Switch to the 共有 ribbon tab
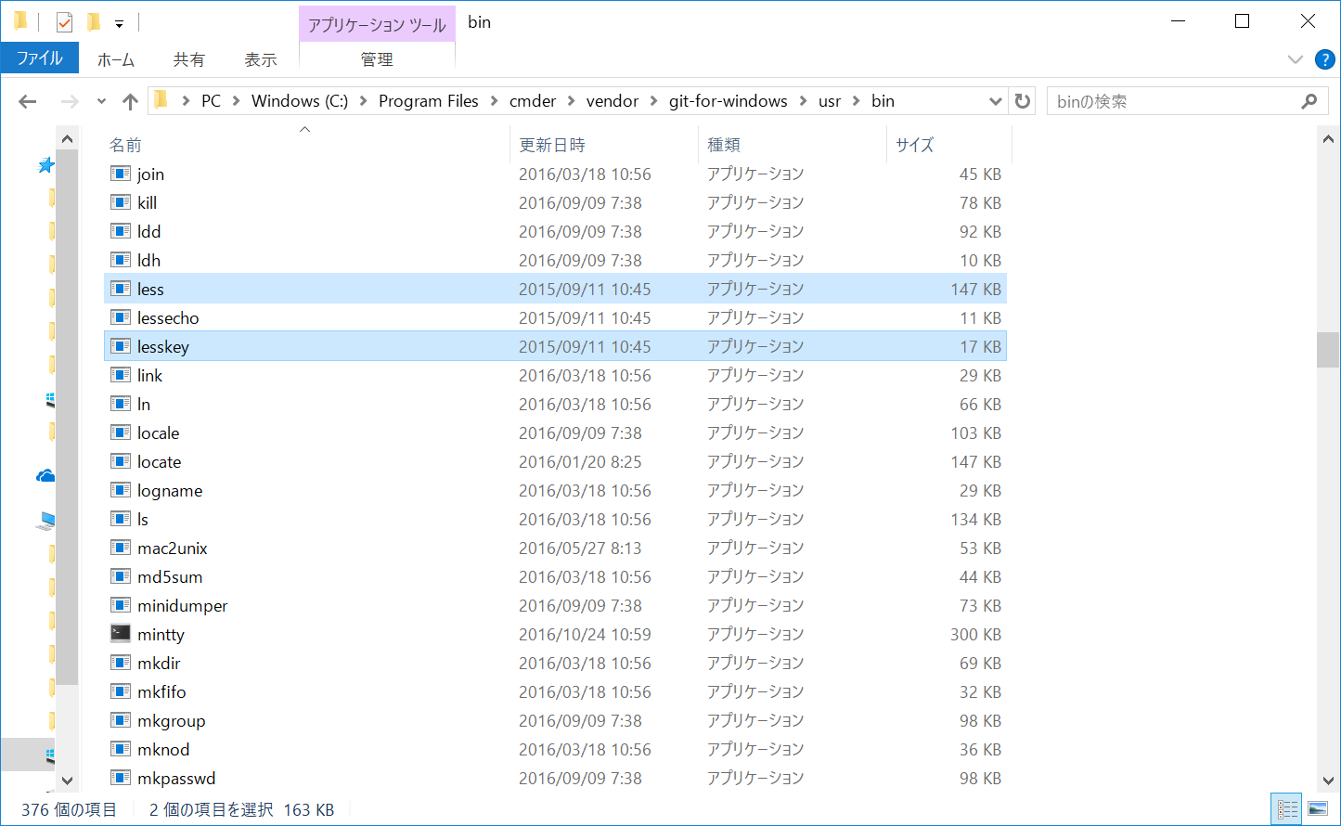Screen dimensions: 1341x826 (189, 59)
